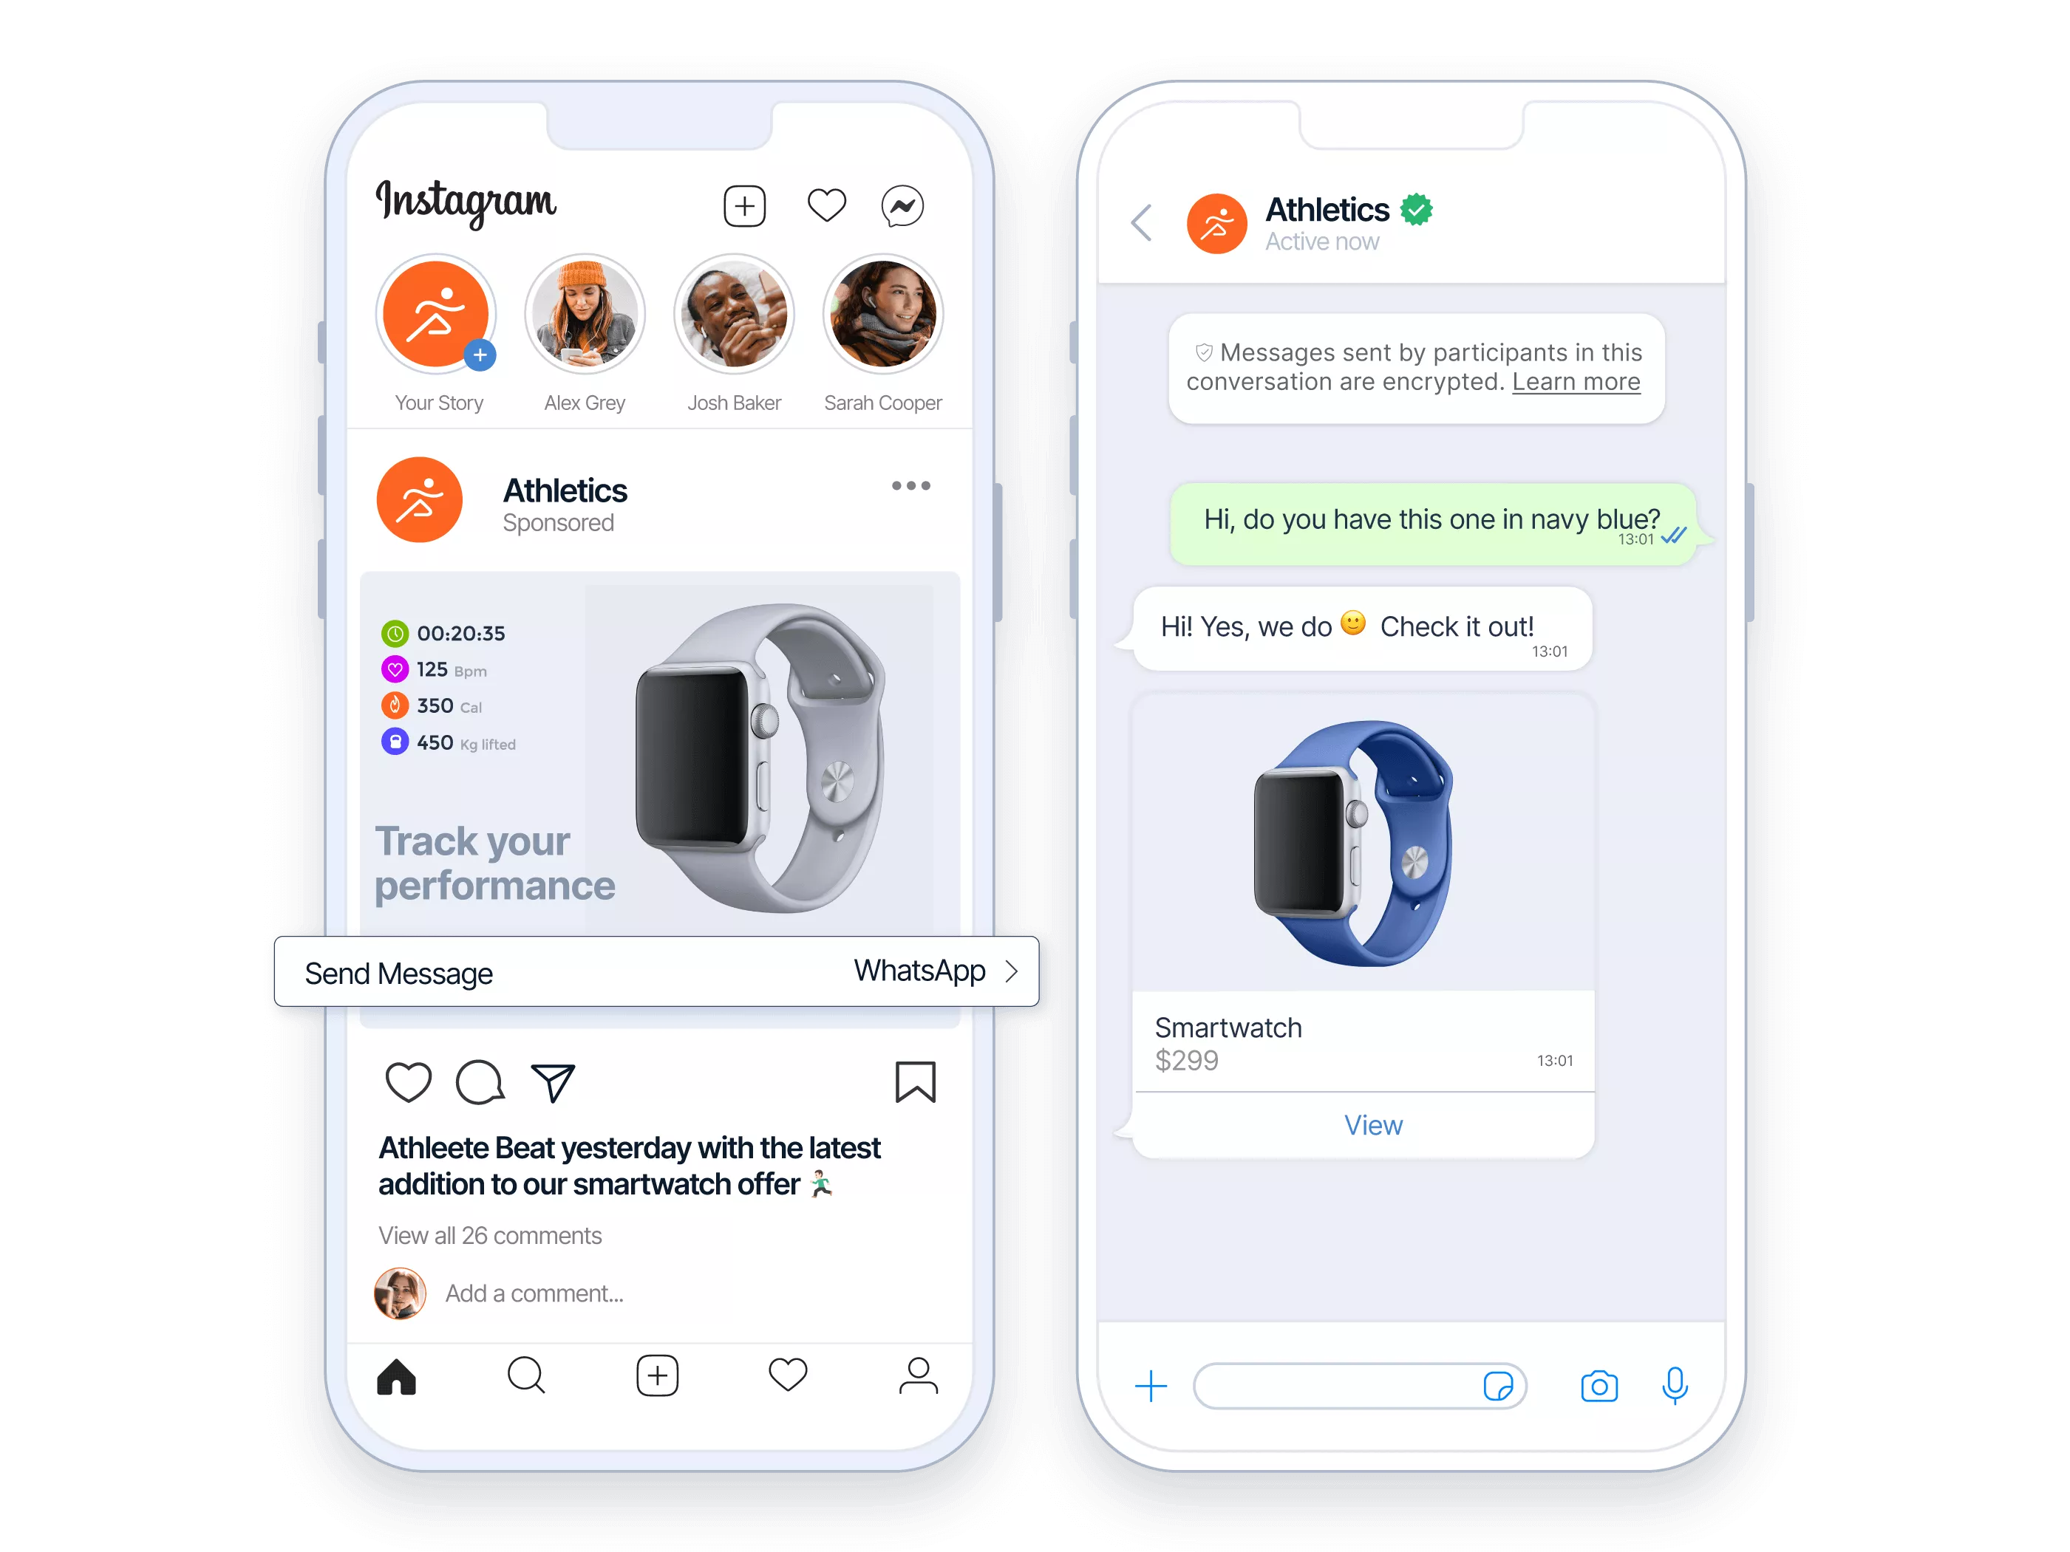Viewport: 2070px width, 1552px height.
Task: Click the Send Message WhatsApp button
Action: [659, 974]
